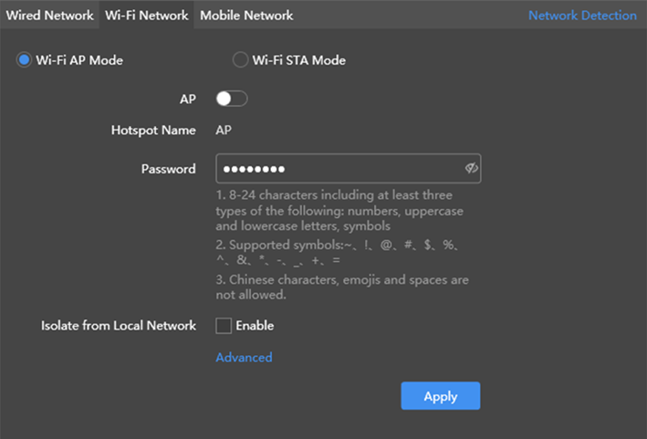This screenshot has width=647, height=439.
Task: Click the Supported symbols hint text
Action: click(x=337, y=252)
